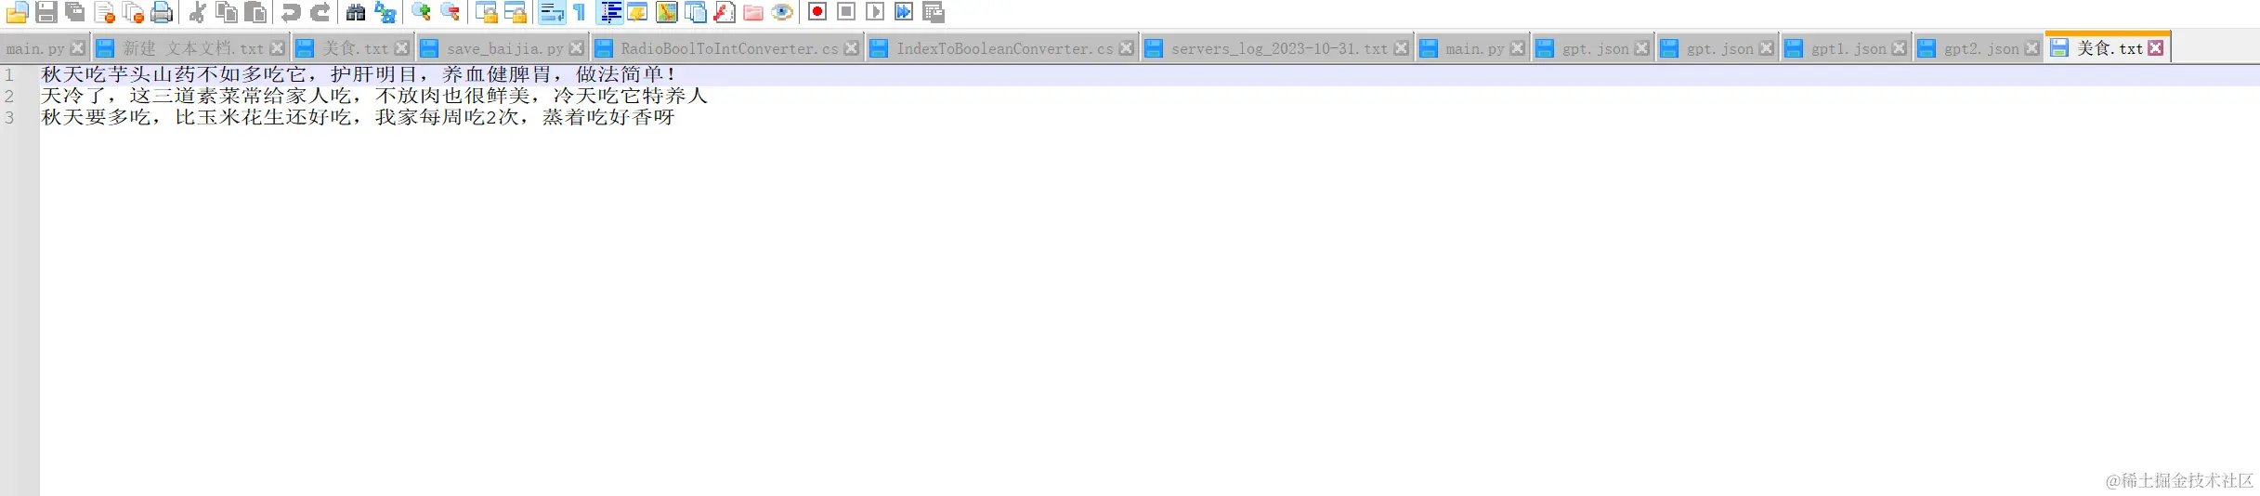Paste from clipboard using the toolbar icon
This screenshot has width=2260, height=496.
click(x=255, y=12)
